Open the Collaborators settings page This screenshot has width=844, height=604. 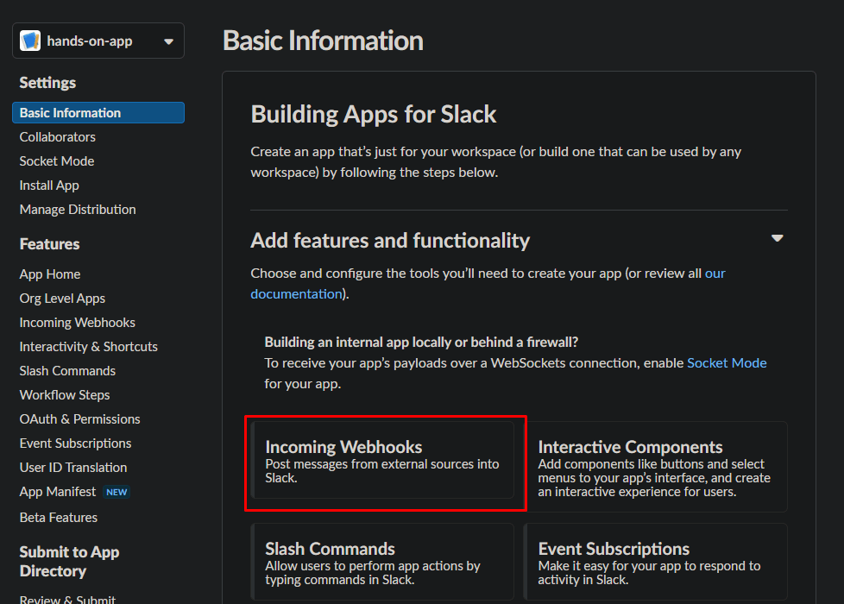click(58, 136)
